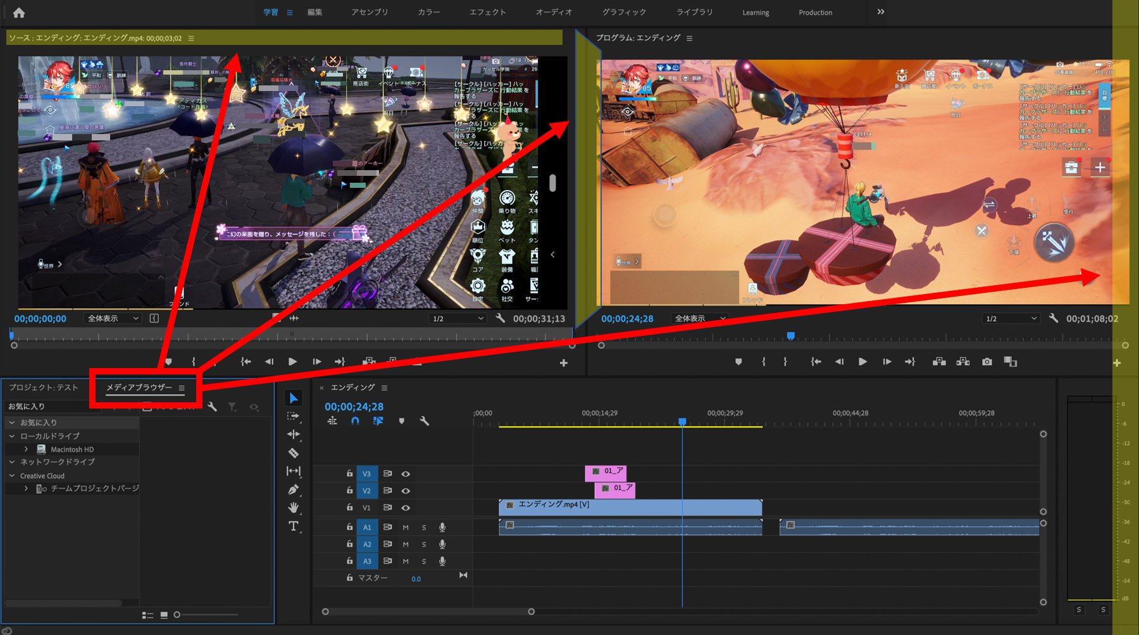The image size is (1139, 635).
Task: Open the プロジェクト: テスト panel tab
Action: [44, 387]
